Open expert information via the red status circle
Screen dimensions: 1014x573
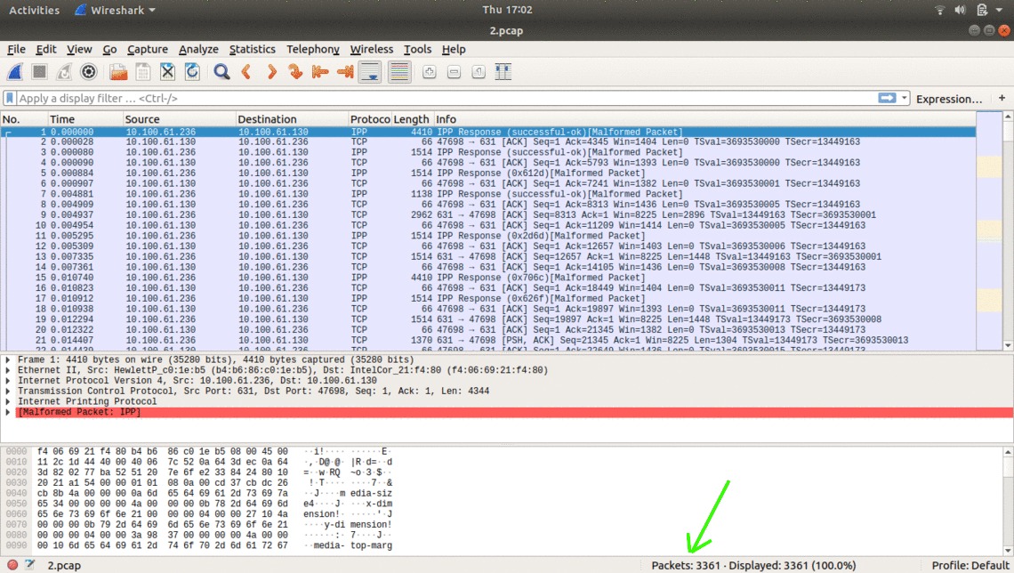[x=12, y=565]
